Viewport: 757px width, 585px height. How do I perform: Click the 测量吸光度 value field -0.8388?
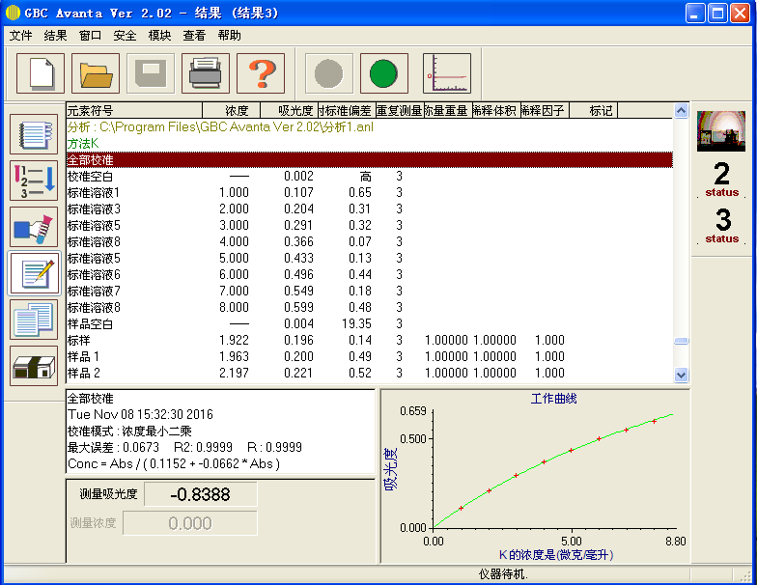(201, 494)
